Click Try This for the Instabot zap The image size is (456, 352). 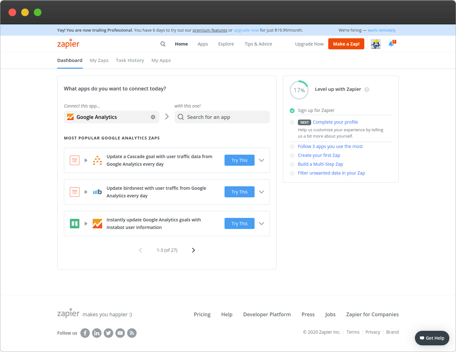[x=239, y=224]
